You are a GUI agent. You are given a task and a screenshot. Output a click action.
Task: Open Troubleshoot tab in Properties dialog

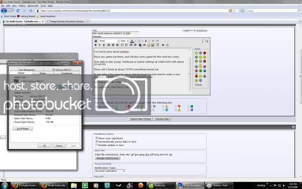coord(67,73)
